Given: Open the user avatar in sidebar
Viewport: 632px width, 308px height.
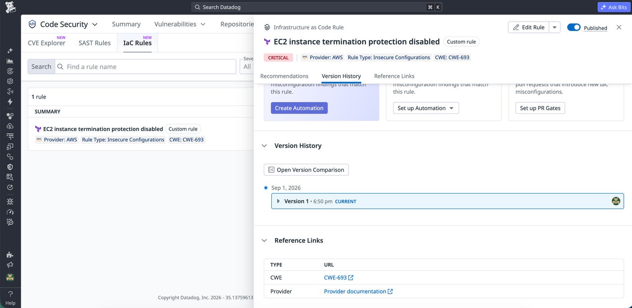Looking at the screenshot, I should click(10, 277).
